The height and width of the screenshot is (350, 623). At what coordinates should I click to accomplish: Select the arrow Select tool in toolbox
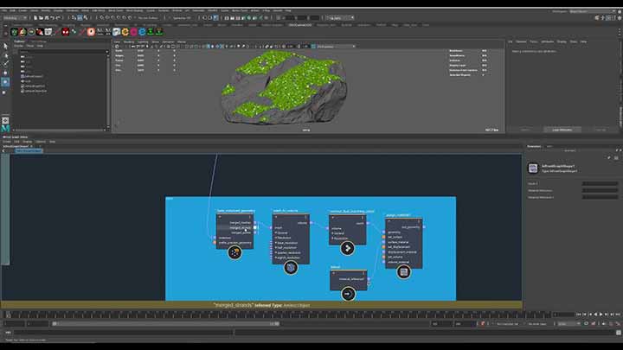point(5,47)
